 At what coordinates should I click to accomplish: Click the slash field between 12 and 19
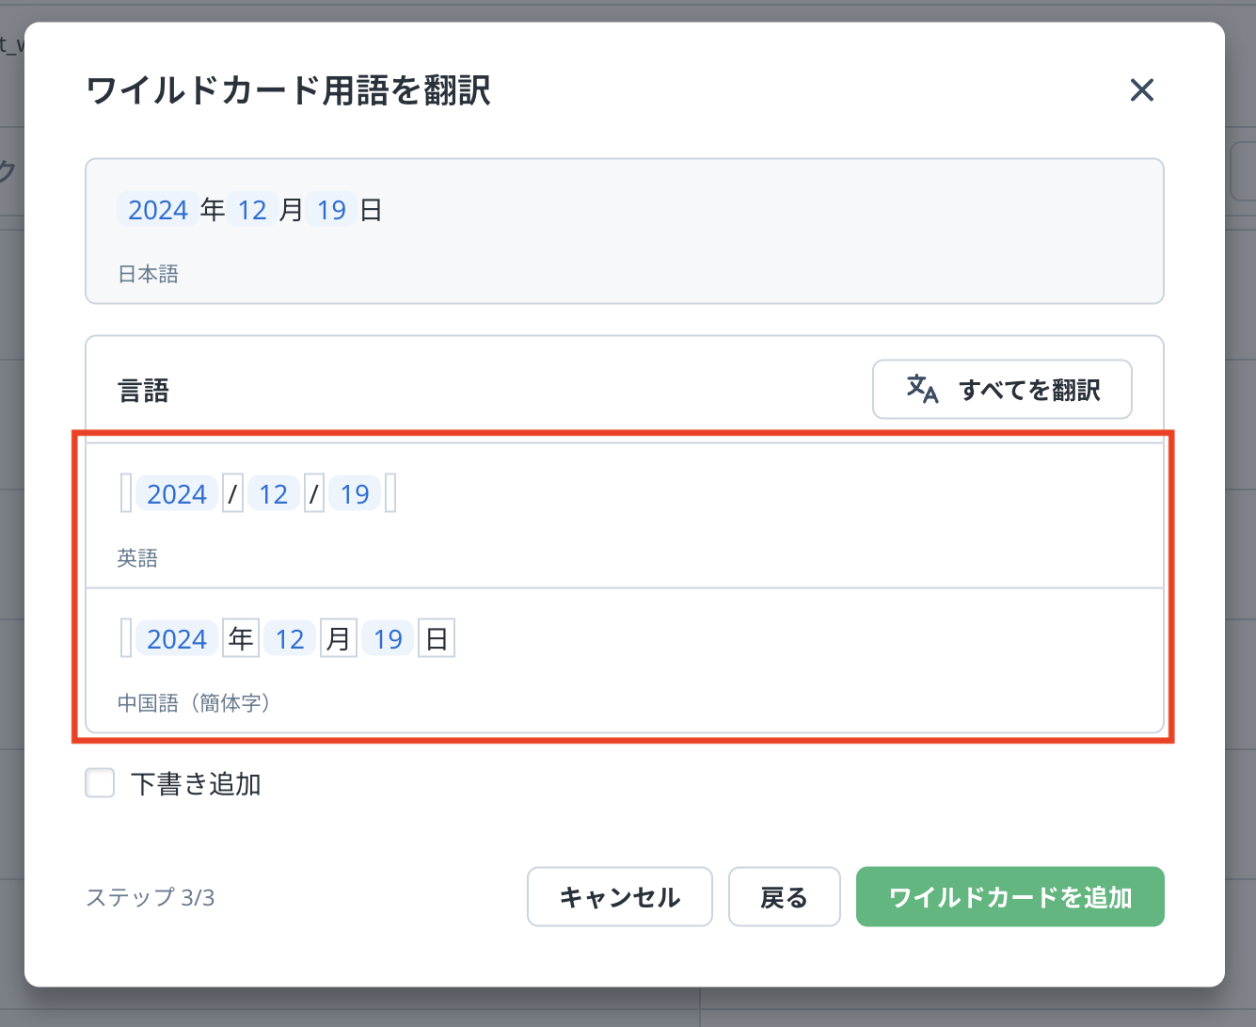pyautogui.click(x=314, y=493)
